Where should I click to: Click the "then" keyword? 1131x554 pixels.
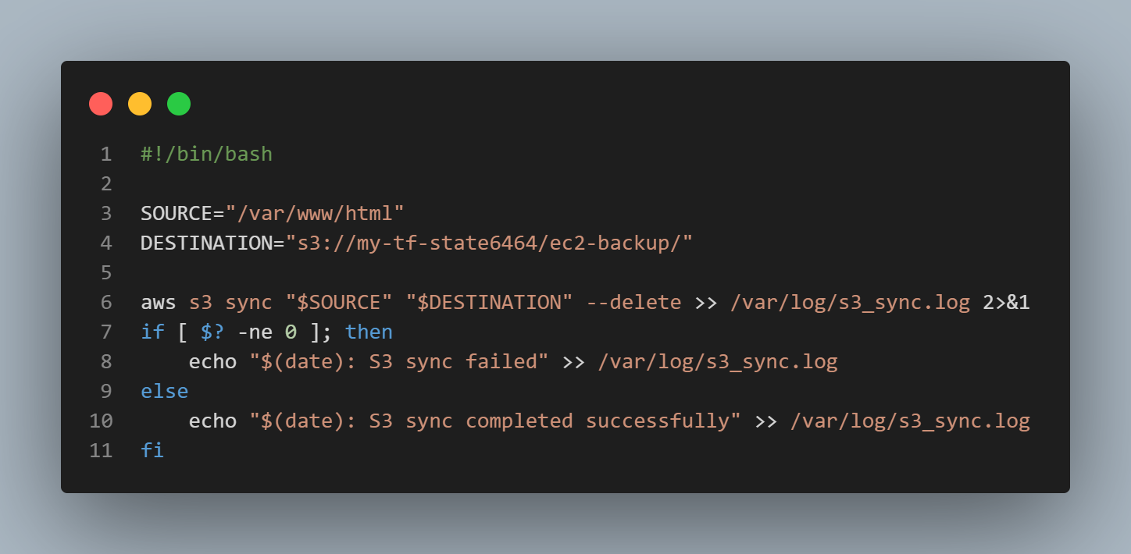pos(369,332)
